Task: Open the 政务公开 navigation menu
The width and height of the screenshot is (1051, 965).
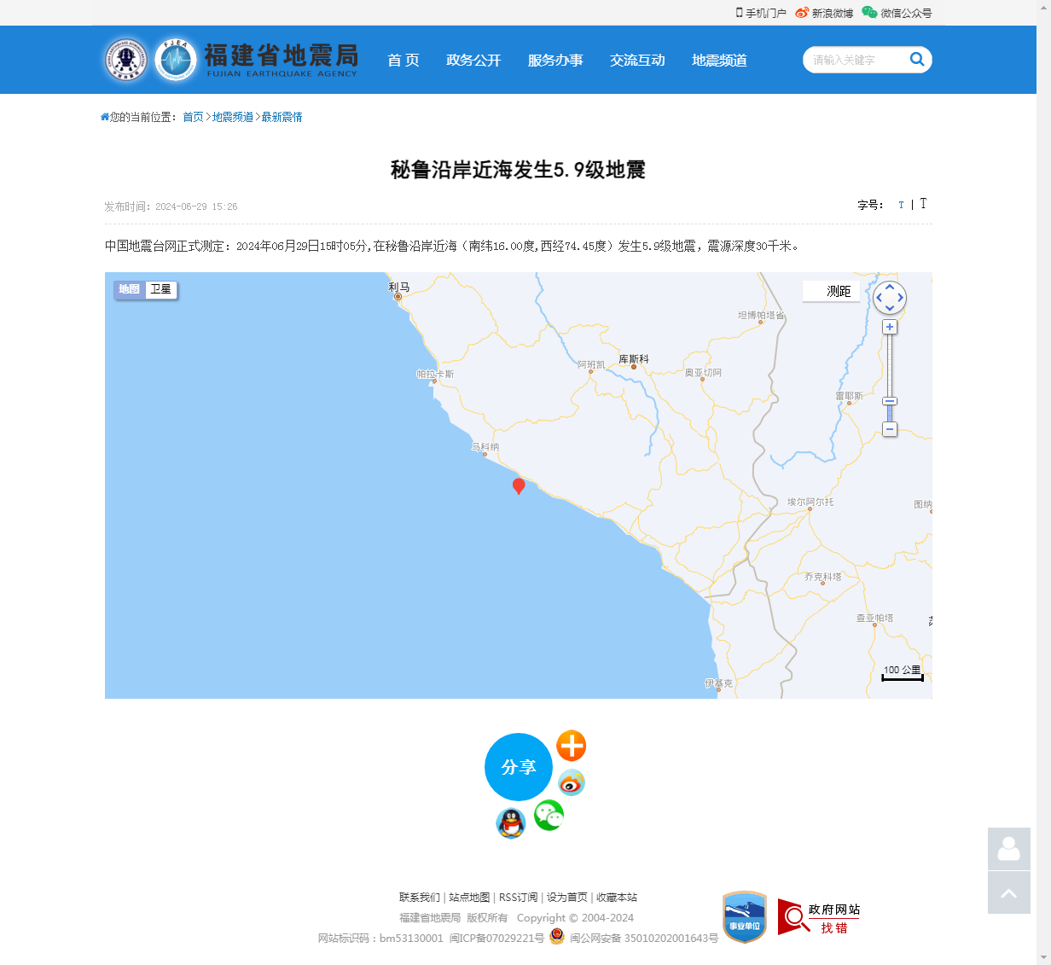Action: click(473, 60)
